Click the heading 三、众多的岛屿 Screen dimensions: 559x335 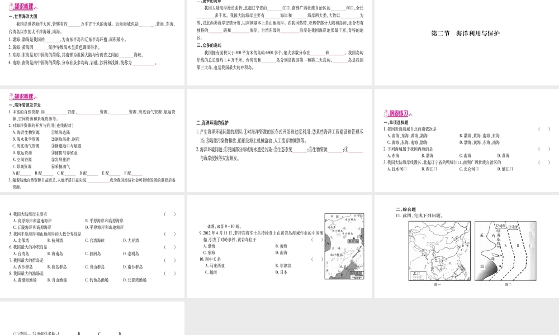(209, 46)
